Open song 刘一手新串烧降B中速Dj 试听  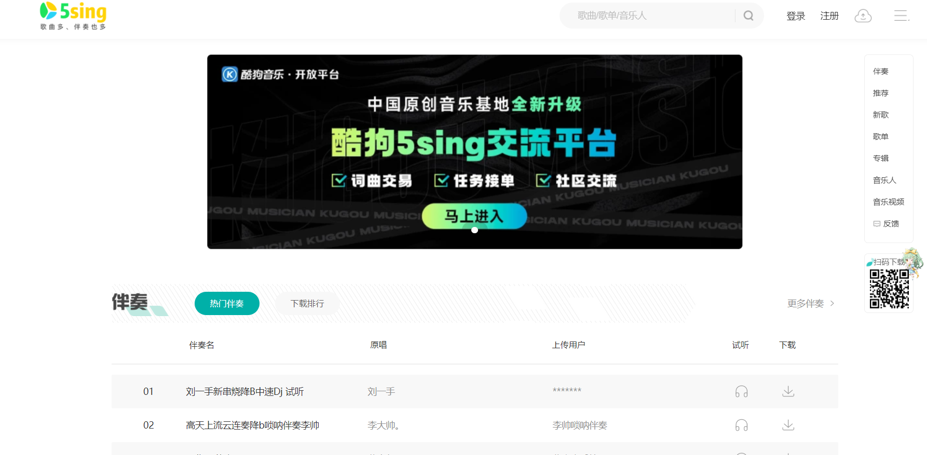coord(244,392)
